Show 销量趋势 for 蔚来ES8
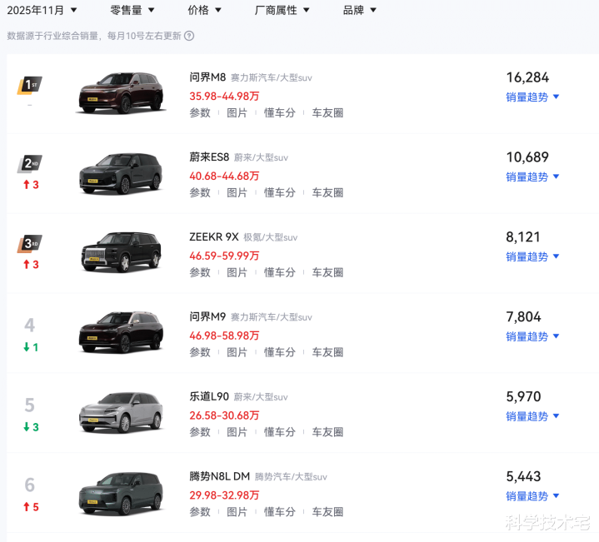Viewport: 599px width, 542px height. click(532, 177)
